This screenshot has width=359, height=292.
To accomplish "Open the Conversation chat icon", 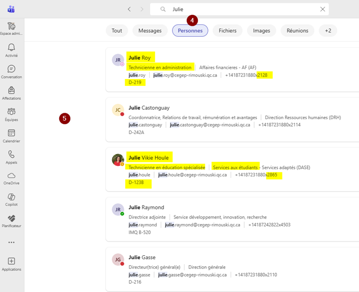I will pyautogui.click(x=11, y=71).
